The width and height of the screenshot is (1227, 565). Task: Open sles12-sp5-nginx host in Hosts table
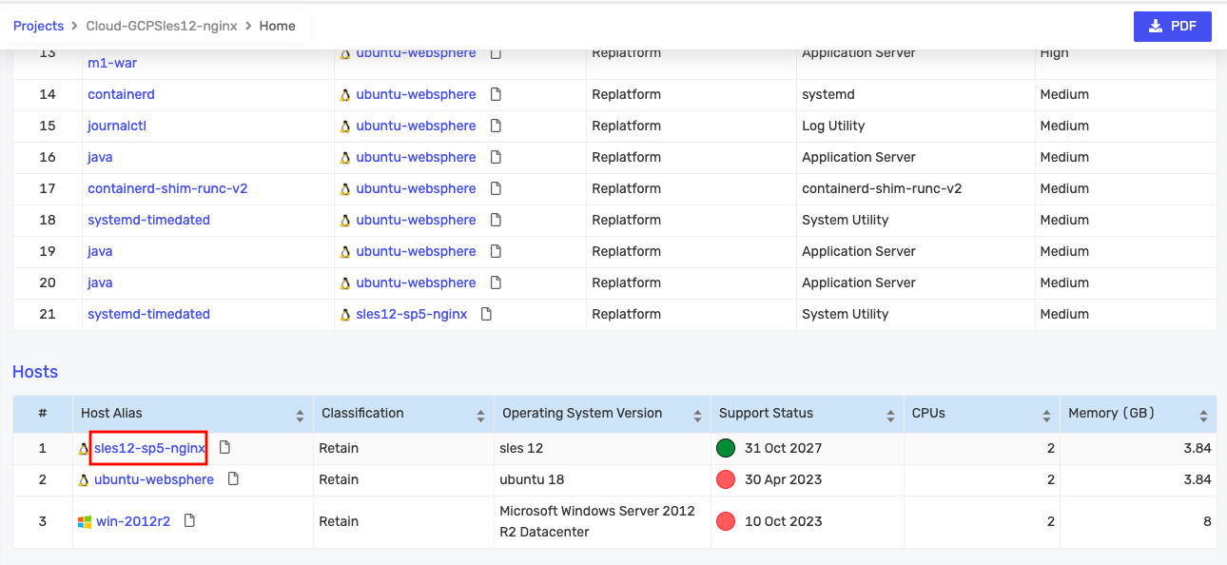coord(149,448)
